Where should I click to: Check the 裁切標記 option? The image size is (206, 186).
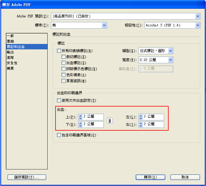63,57
